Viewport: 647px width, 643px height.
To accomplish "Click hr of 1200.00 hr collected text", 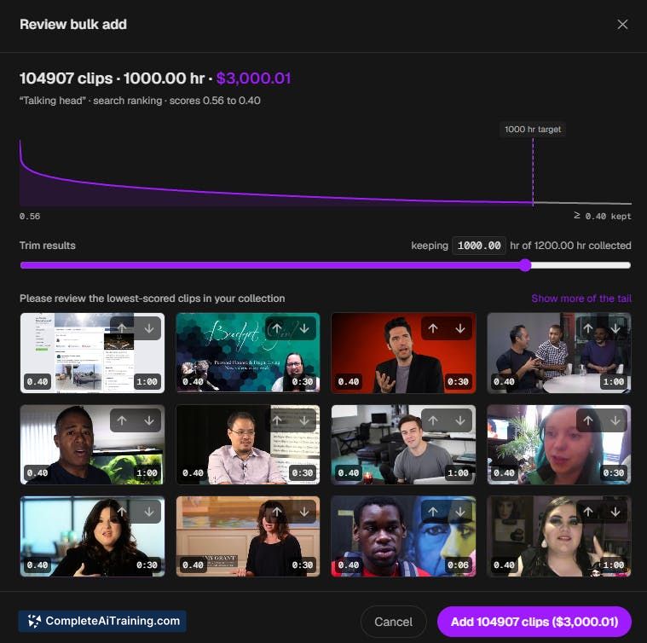I will coord(570,246).
